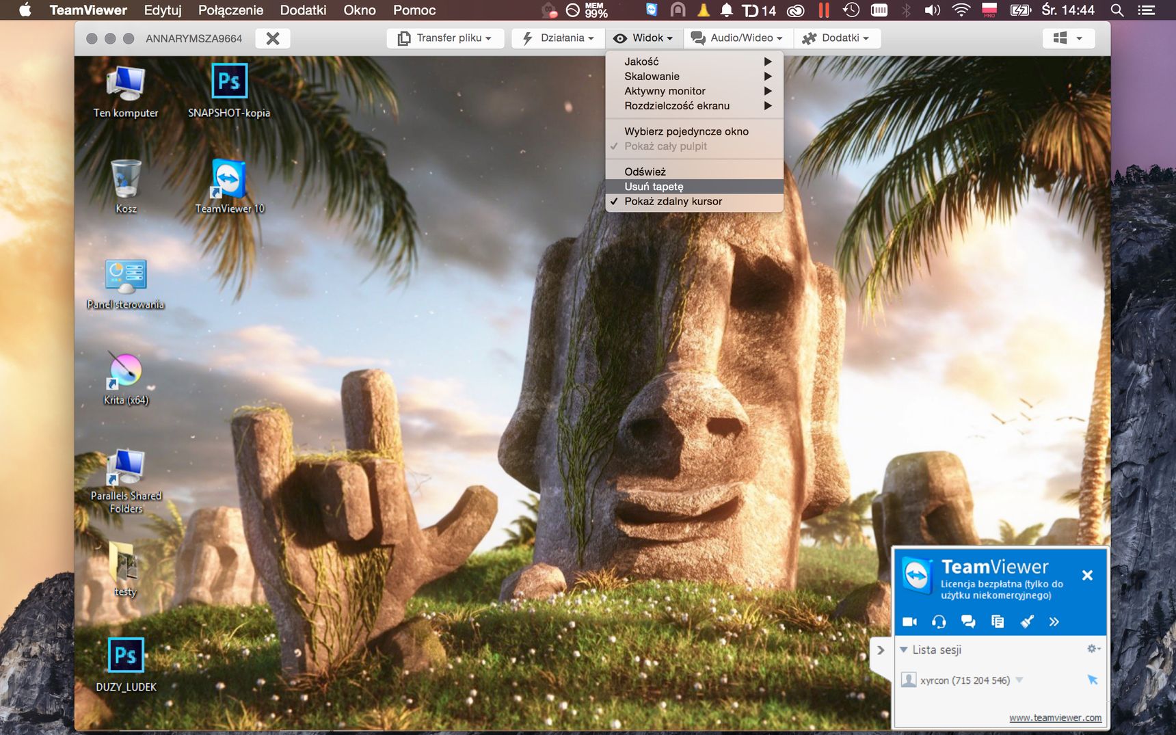The height and width of the screenshot is (735, 1176).
Task: Open the Okno menu
Action: click(360, 10)
